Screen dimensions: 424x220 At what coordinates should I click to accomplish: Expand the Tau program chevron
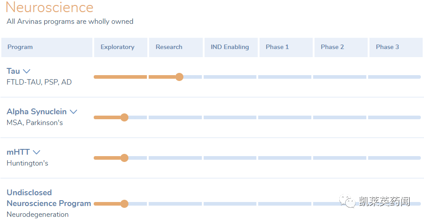(27, 71)
